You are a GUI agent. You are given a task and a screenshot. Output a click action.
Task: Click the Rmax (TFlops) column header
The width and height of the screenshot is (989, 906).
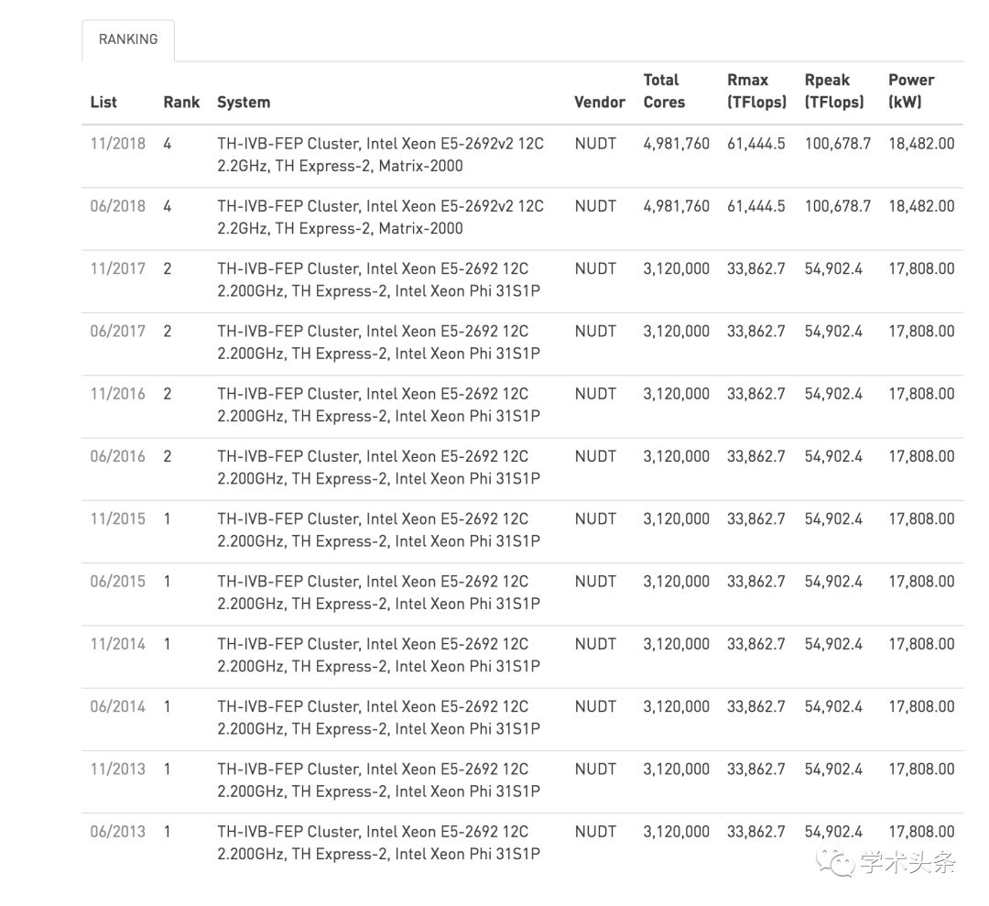point(757,91)
